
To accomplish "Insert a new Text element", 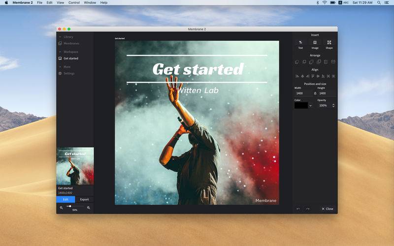I will 300,44.
